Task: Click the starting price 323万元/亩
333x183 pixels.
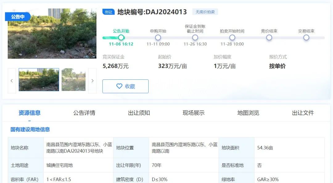Action: (172, 66)
